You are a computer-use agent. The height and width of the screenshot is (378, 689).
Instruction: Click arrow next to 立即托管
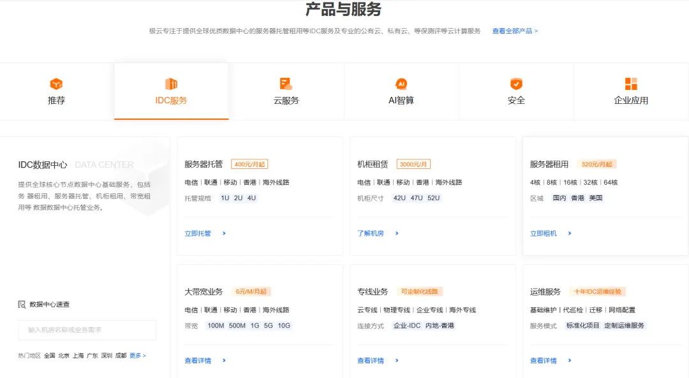[224, 233]
